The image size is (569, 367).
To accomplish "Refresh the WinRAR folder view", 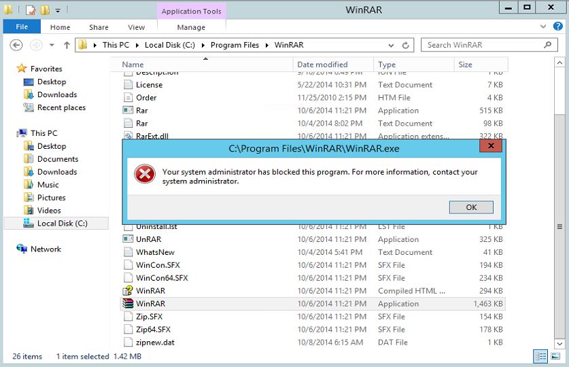I will click(406, 45).
